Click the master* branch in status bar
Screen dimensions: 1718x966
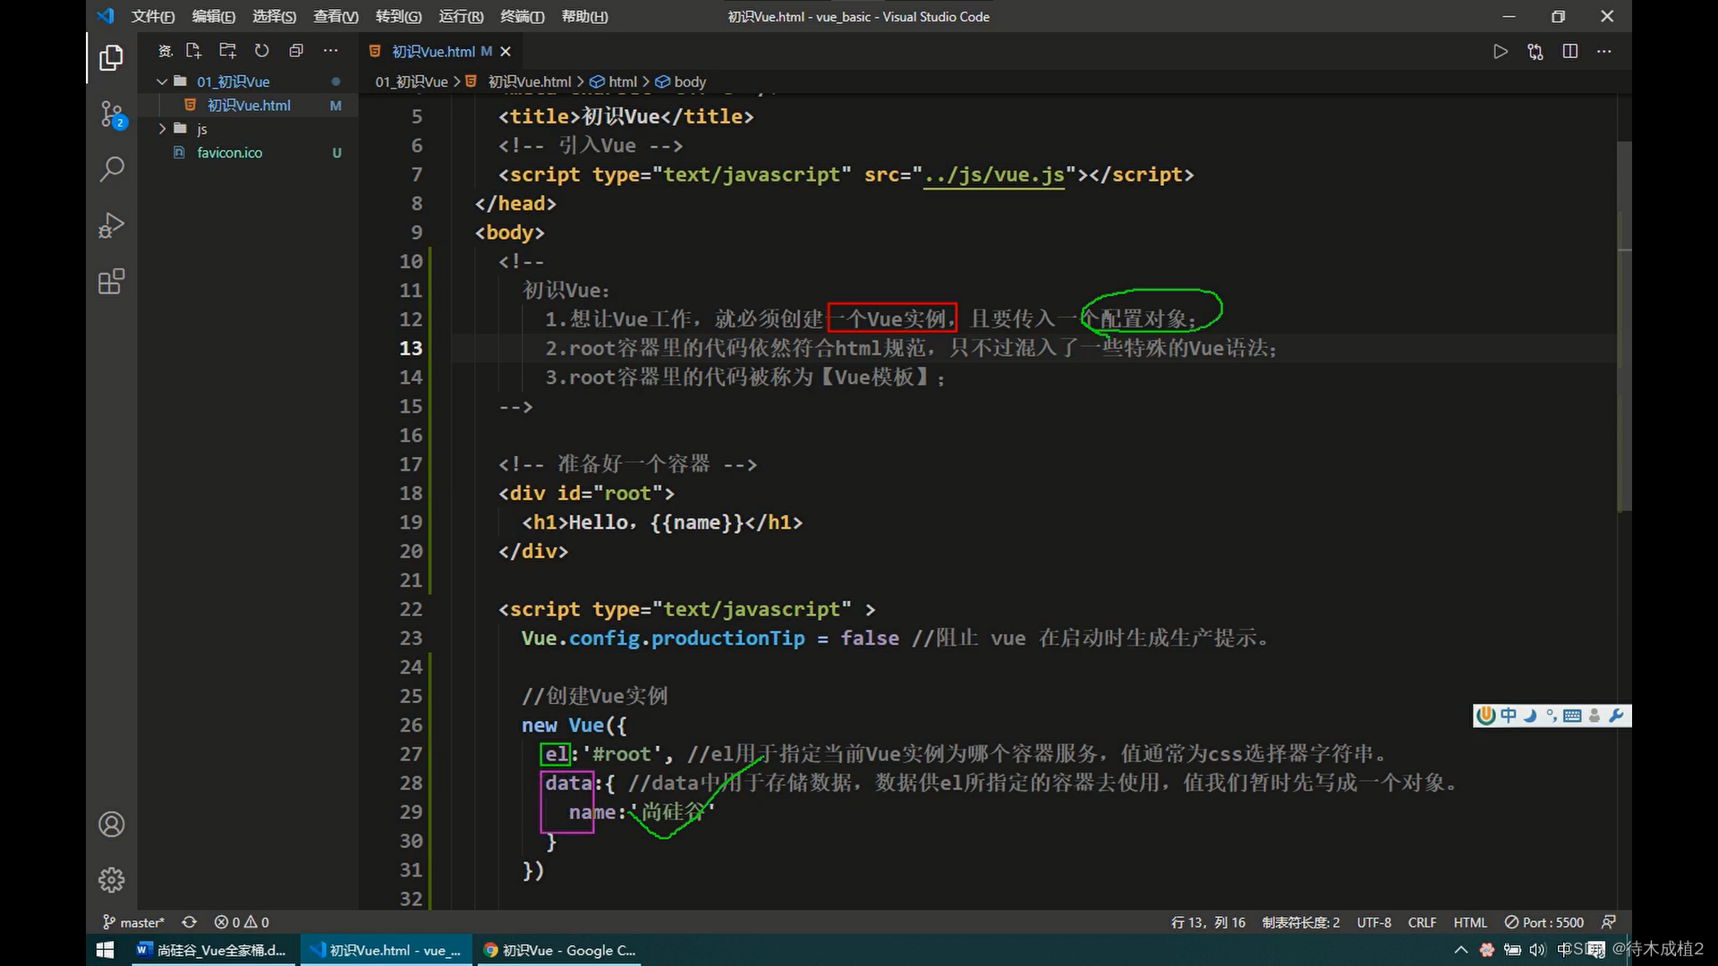tap(133, 922)
